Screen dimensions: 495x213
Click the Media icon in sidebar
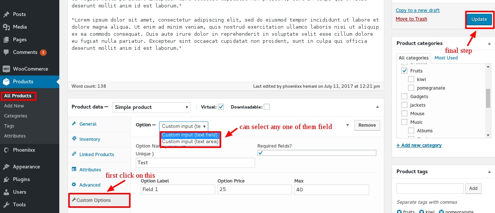pos(6,27)
